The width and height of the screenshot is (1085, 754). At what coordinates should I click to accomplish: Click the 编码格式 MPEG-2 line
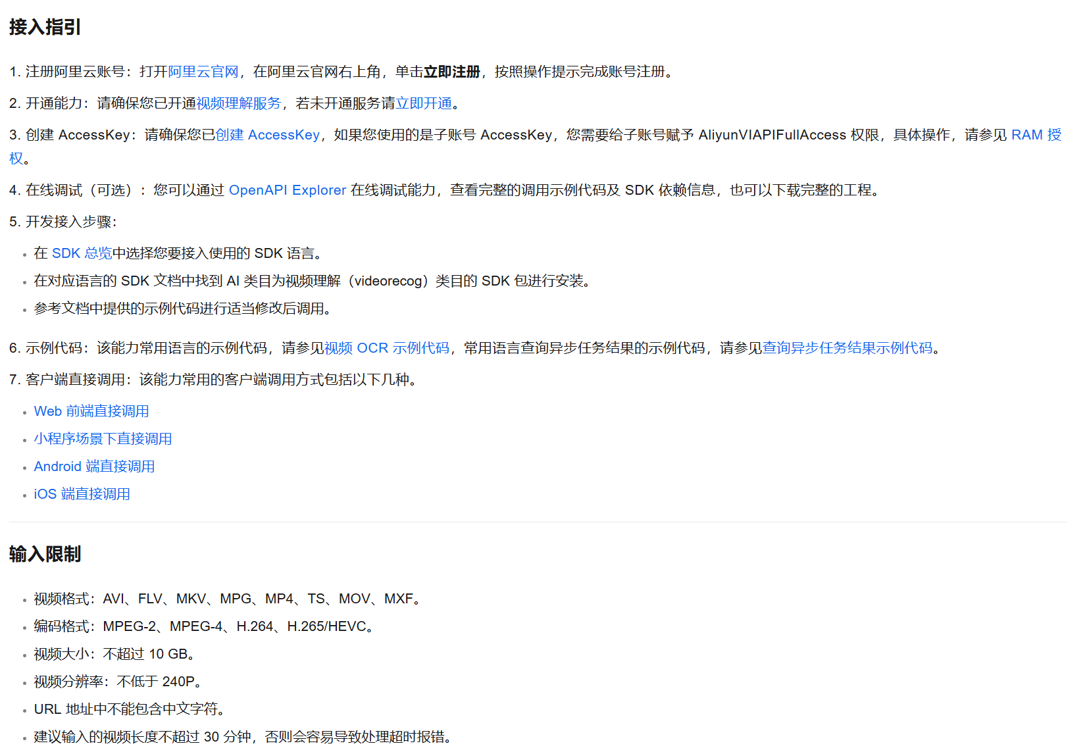pyautogui.click(x=206, y=626)
